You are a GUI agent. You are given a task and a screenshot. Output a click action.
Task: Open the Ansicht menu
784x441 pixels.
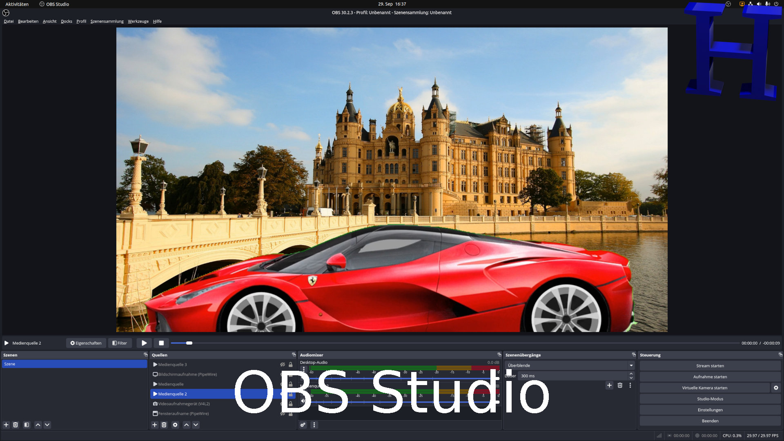coord(49,21)
